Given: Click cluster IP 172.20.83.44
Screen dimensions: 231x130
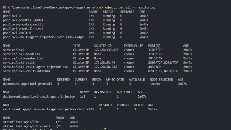Looking at the screenshot, I should coord(104,63).
